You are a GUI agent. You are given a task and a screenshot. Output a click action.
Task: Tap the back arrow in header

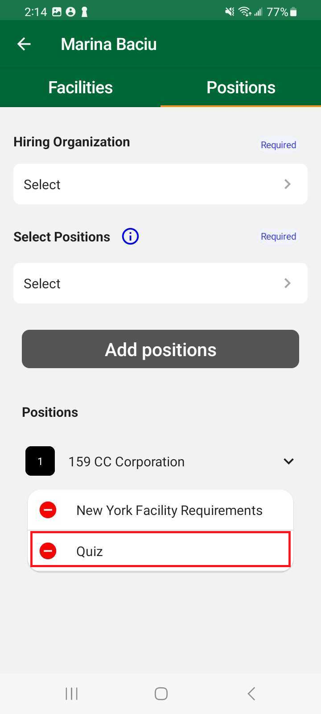coord(24,44)
